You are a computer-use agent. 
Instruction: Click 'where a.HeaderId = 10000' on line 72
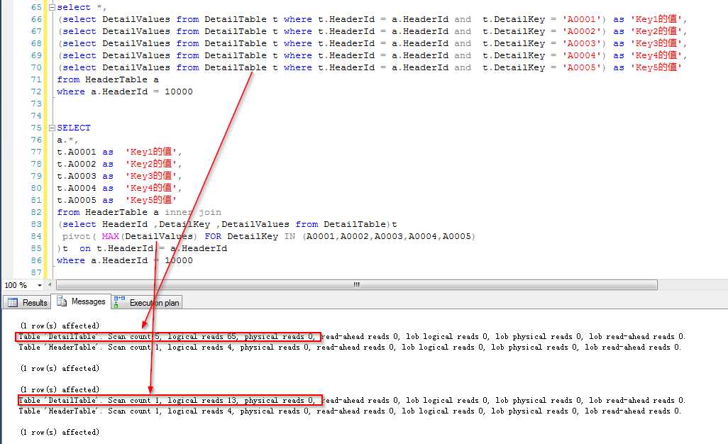[124, 92]
